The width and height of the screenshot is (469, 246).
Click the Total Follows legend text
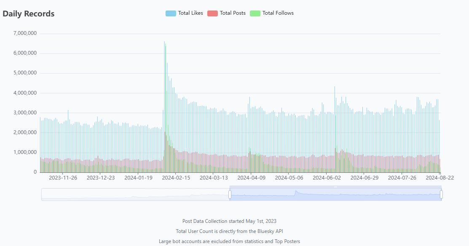point(278,13)
